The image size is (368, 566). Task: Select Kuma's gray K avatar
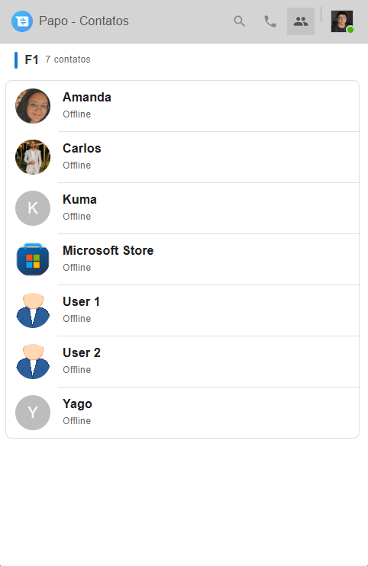pyautogui.click(x=33, y=208)
